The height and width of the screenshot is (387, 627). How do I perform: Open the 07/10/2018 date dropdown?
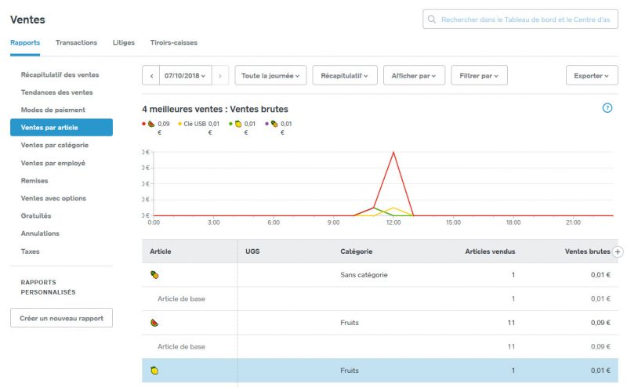tap(185, 75)
